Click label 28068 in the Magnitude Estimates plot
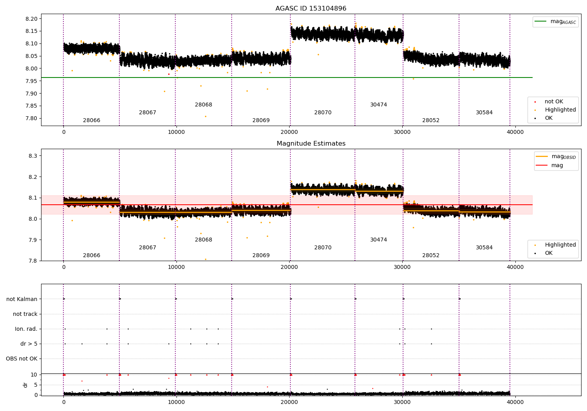Screen dimensions: 587x411 (x=203, y=240)
